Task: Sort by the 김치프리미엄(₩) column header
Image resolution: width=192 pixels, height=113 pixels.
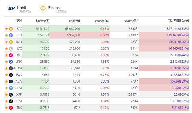Action: click(179, 21)
